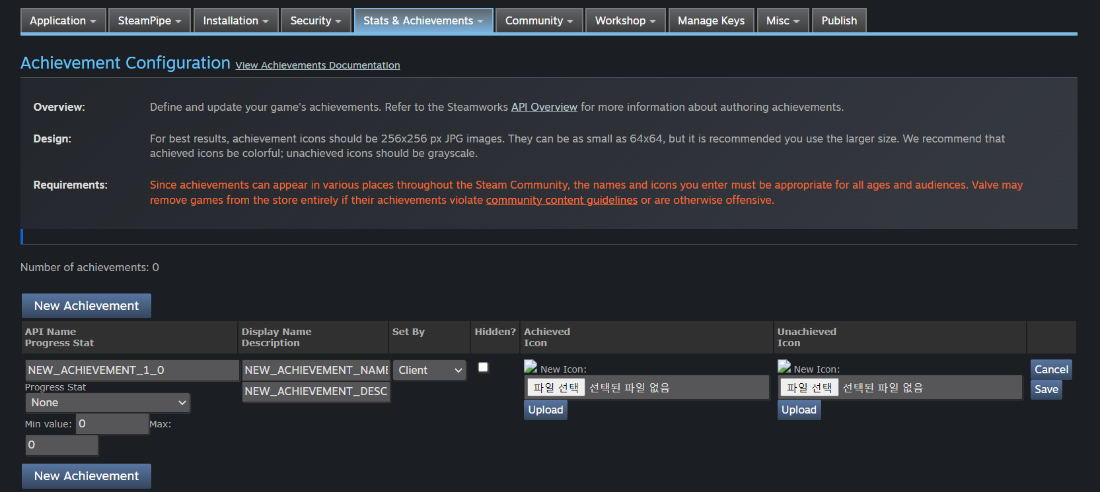Select the Stats & Achievements tab
Viewport: 1100px width, 492px height.
[423, 20]
